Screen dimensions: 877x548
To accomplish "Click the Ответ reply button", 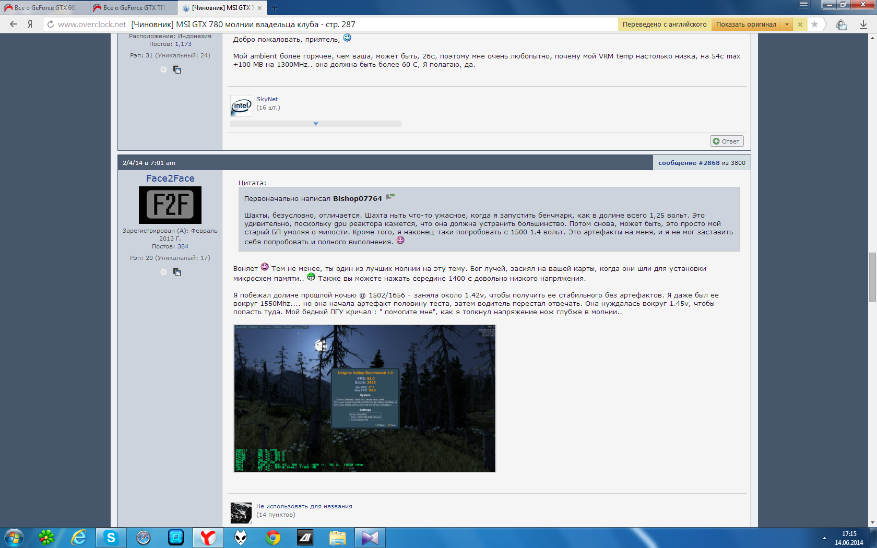I will 727,141.
